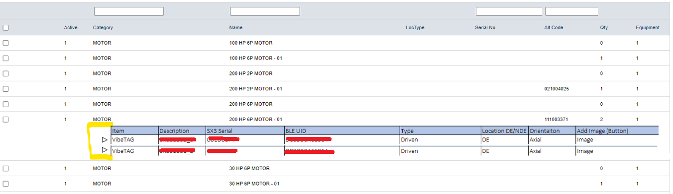Viewport: 673px width, 194px height.
Task: Sort by the Alt Code column header
Action: click(554, 28)
